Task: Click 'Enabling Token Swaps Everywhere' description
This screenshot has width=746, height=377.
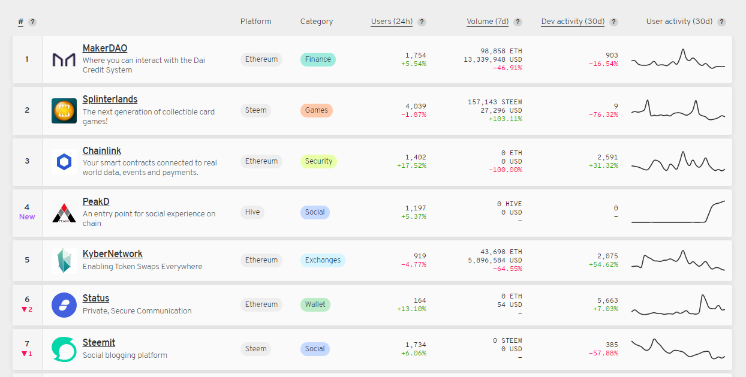Action: coord(143,267)
